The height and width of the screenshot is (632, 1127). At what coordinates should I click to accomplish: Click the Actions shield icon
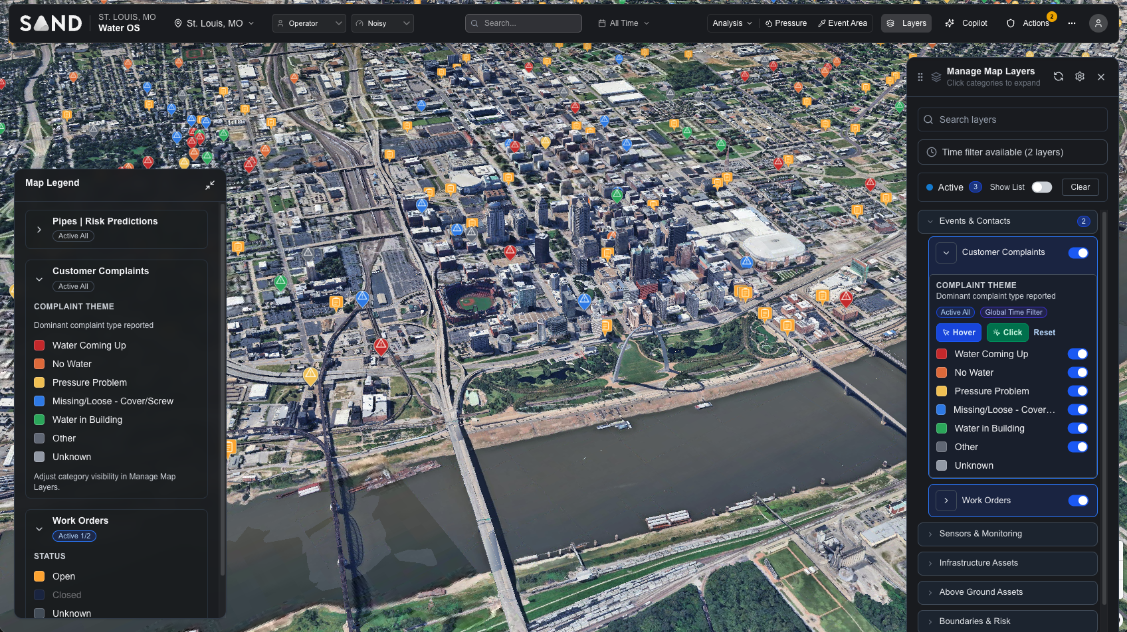point(1011,23)
